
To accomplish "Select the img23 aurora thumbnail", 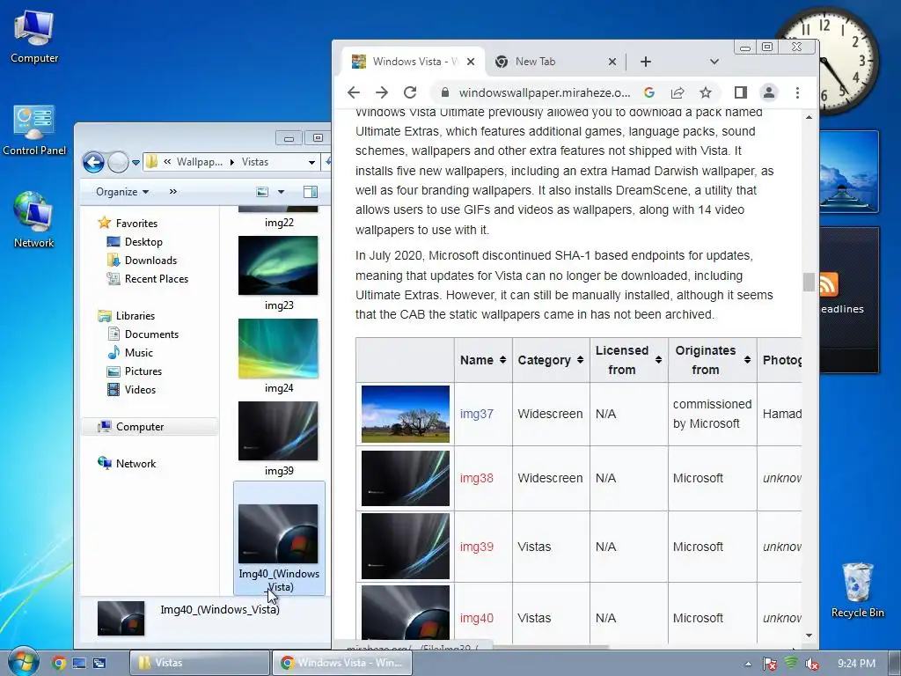I will [278, 266].
